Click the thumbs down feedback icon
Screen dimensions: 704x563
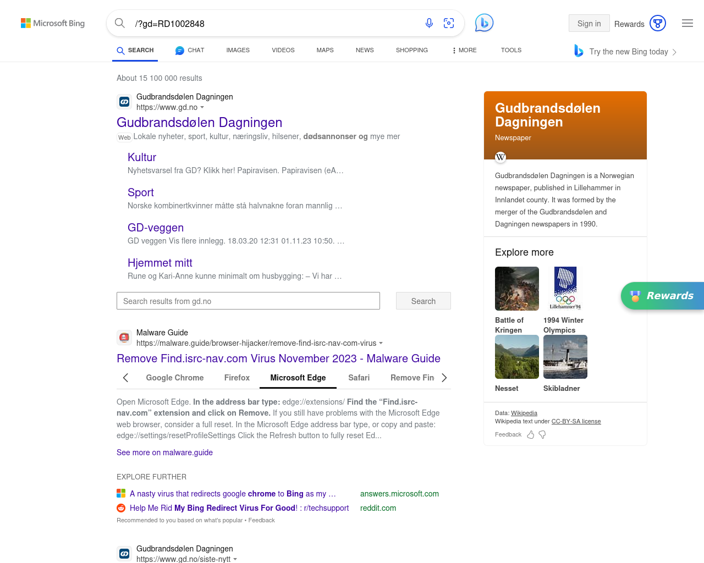coord(542,434)
